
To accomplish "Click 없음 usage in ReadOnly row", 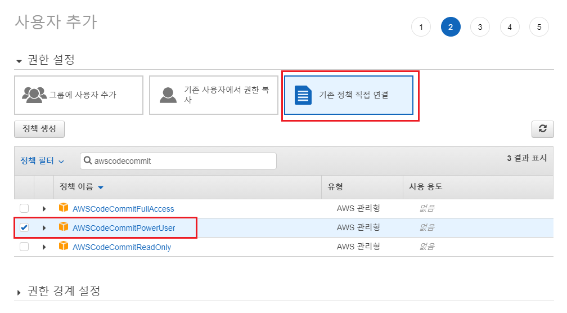I will point(427,247).
